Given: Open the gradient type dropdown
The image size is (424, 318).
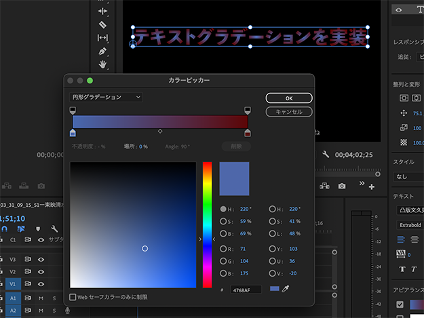Looking at the screenshot, I should tap(107, 98).
